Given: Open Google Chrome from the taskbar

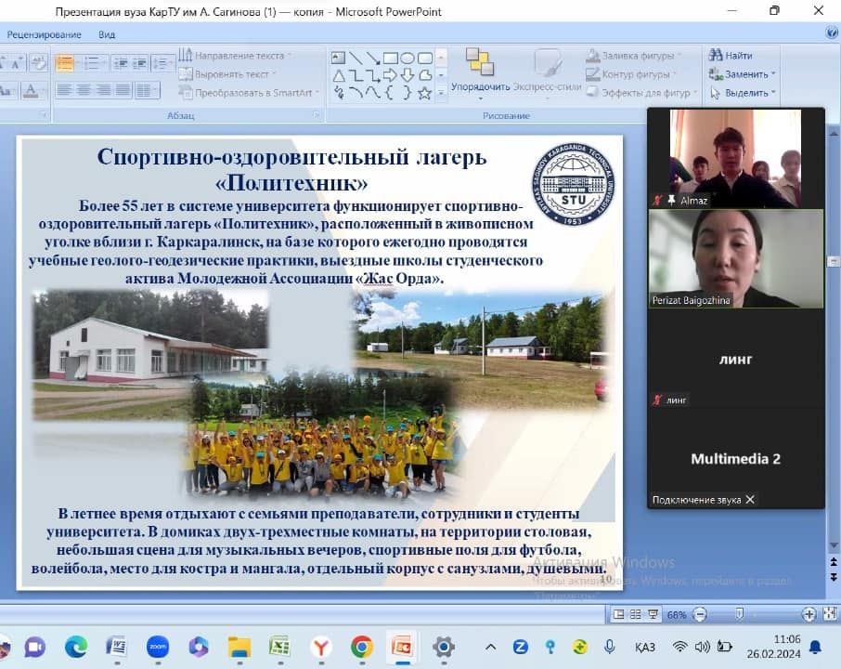Looking at the screenshot, I should pos(362,647).
